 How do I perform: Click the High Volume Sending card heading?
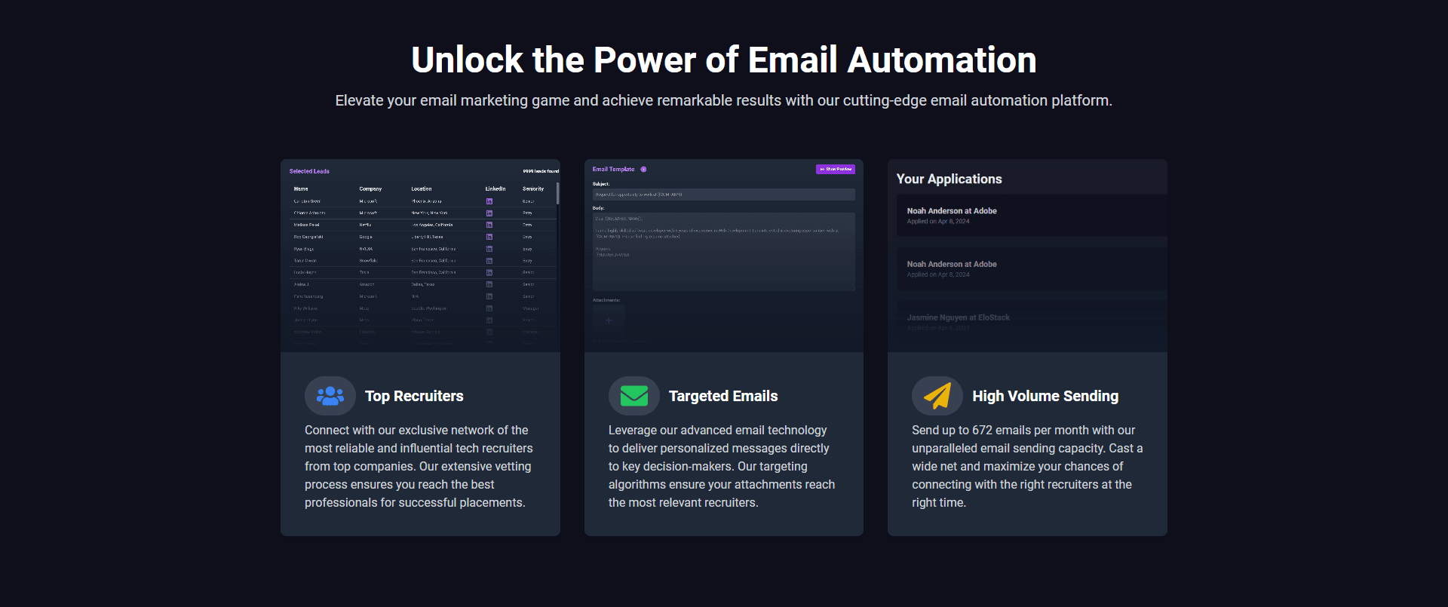1045,396
